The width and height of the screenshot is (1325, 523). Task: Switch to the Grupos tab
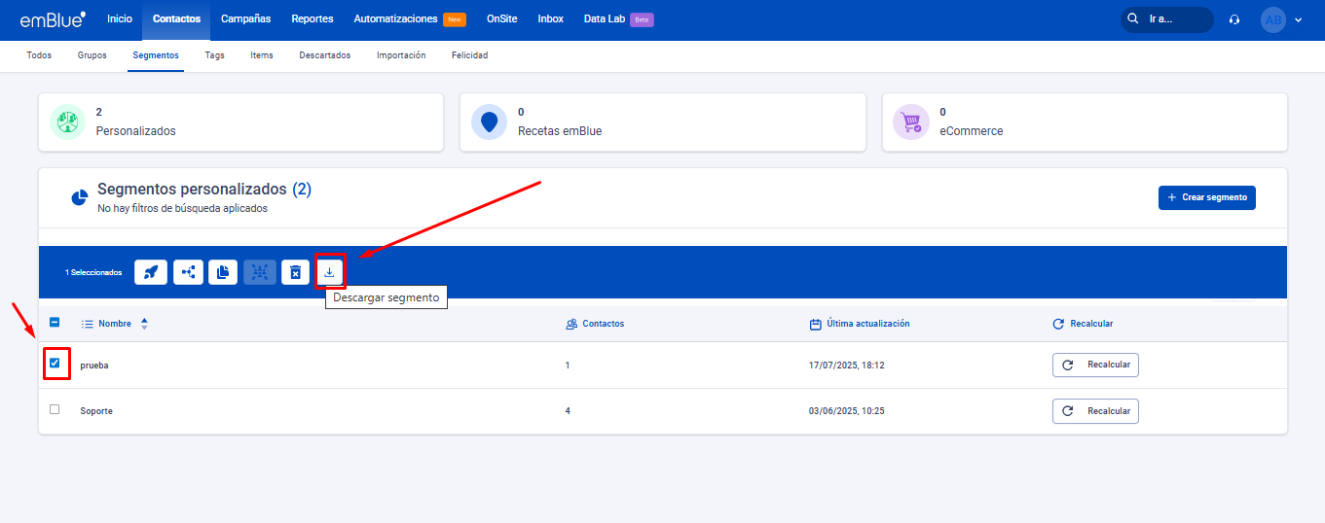pyautogui.click(x=92, y=55)
